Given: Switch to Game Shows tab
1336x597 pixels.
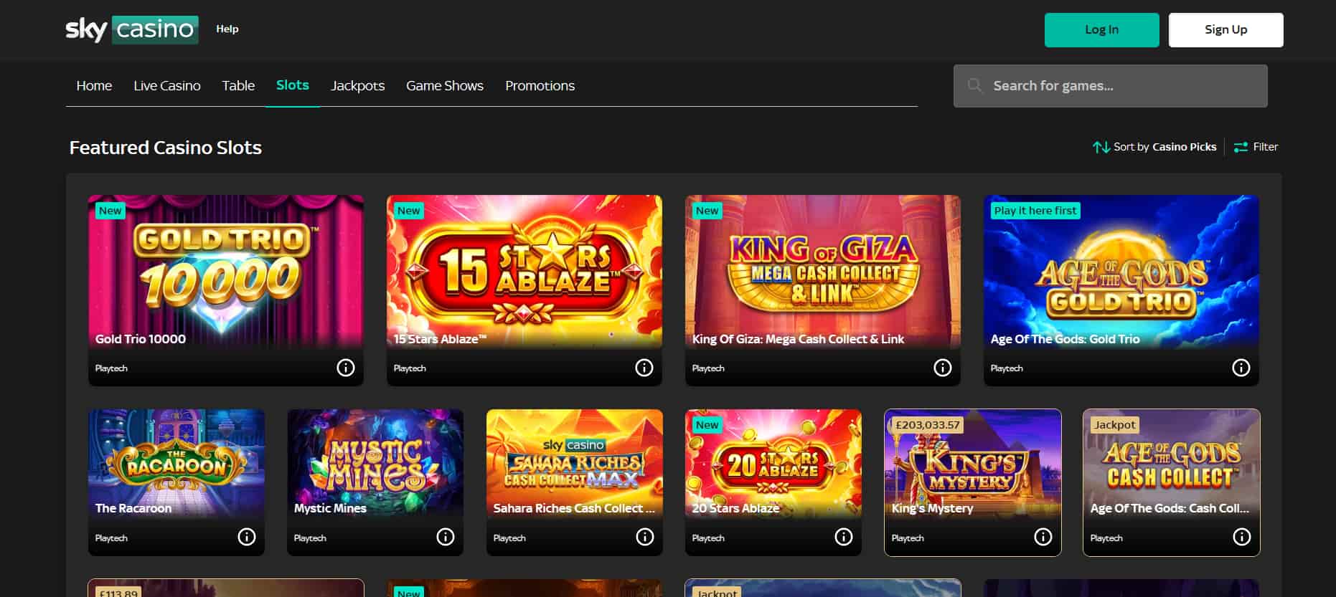Looking at the screenshot, I should 445,86.
